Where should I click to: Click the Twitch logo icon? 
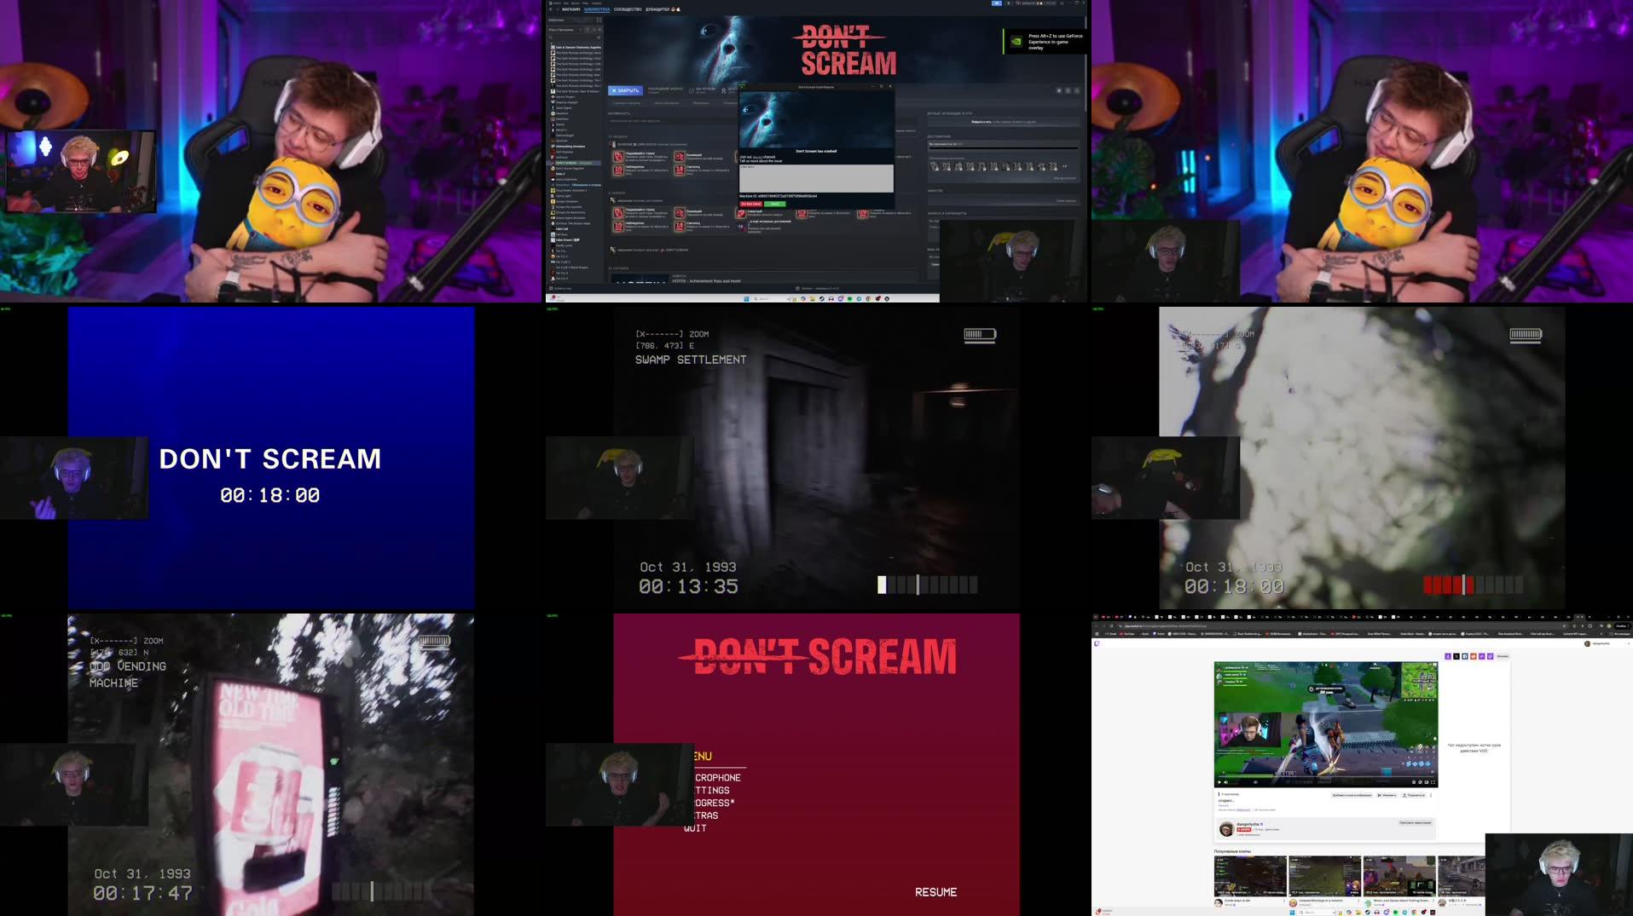[x=1097, y=643]
